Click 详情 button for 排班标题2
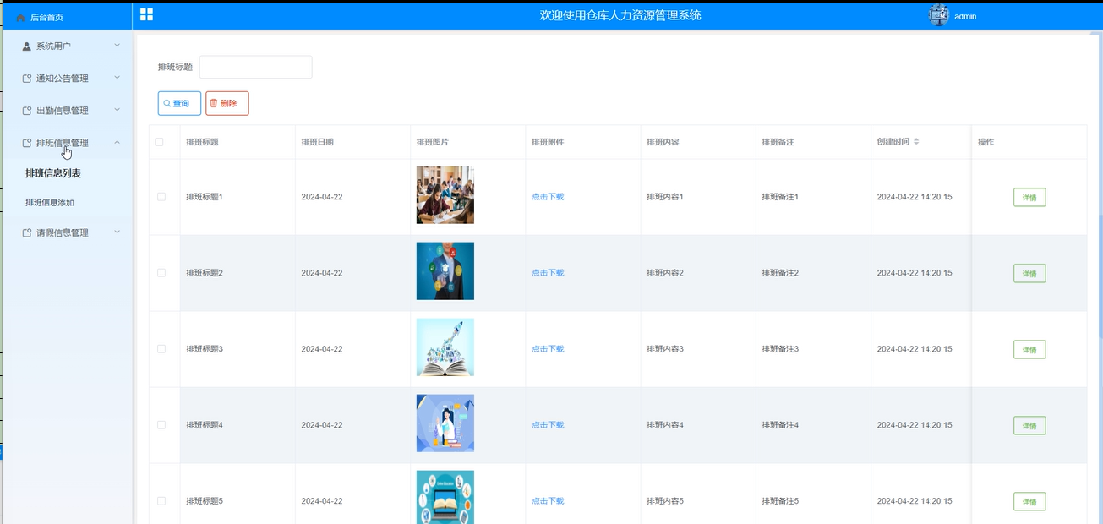 click(1029, 274)
